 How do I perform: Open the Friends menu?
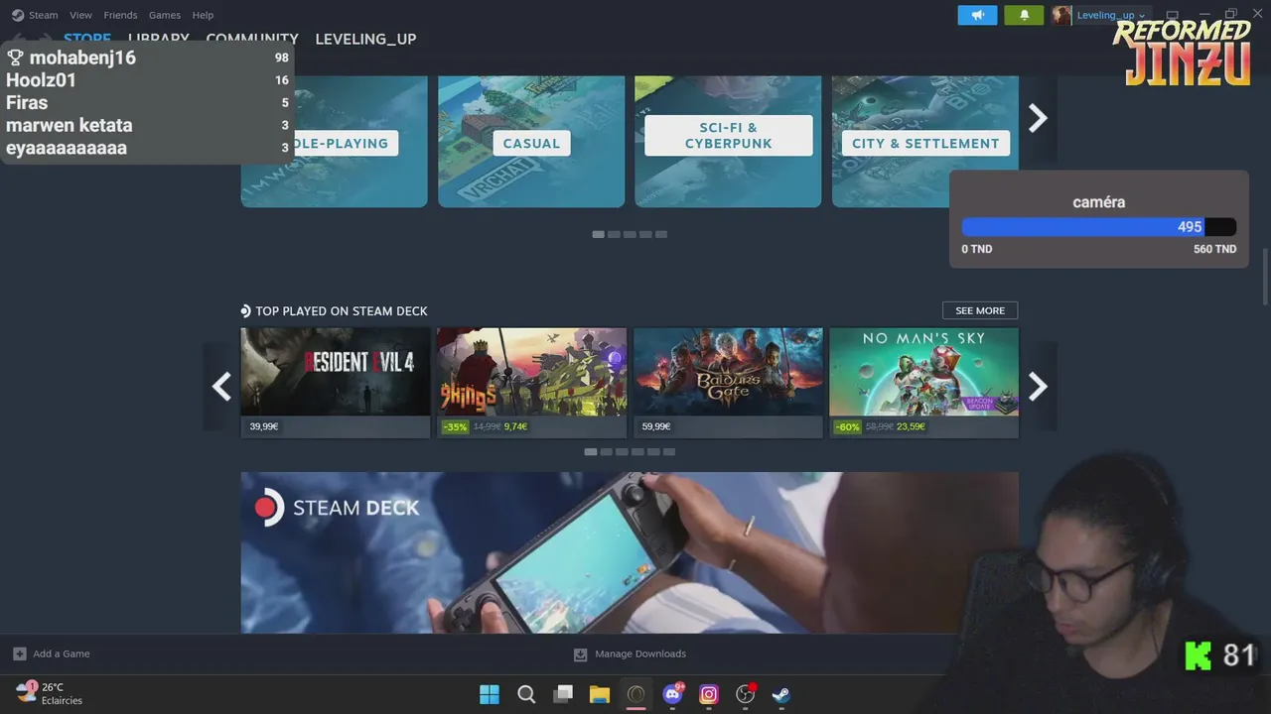(120, 15)
